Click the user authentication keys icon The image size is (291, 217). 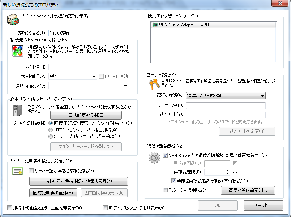pyautogui.click(x=154, y=84)
